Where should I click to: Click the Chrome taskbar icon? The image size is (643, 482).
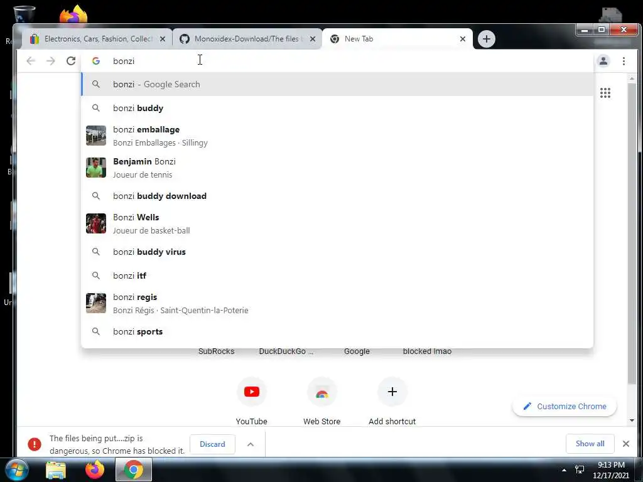134,469
